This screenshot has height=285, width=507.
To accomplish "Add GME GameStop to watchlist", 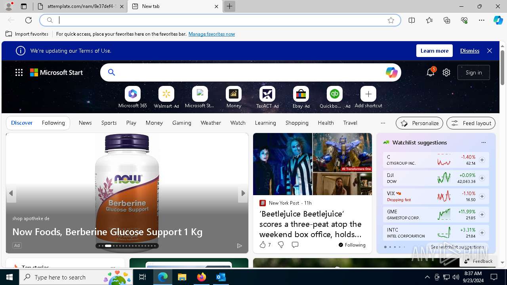I will (x=482, y=215).
